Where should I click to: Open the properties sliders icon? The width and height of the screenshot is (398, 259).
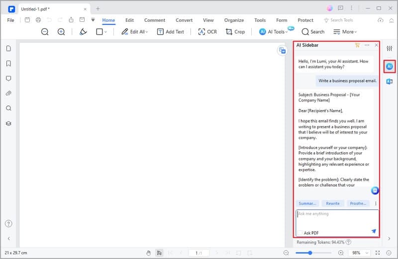pyautogui.click(x=390, y=48)
